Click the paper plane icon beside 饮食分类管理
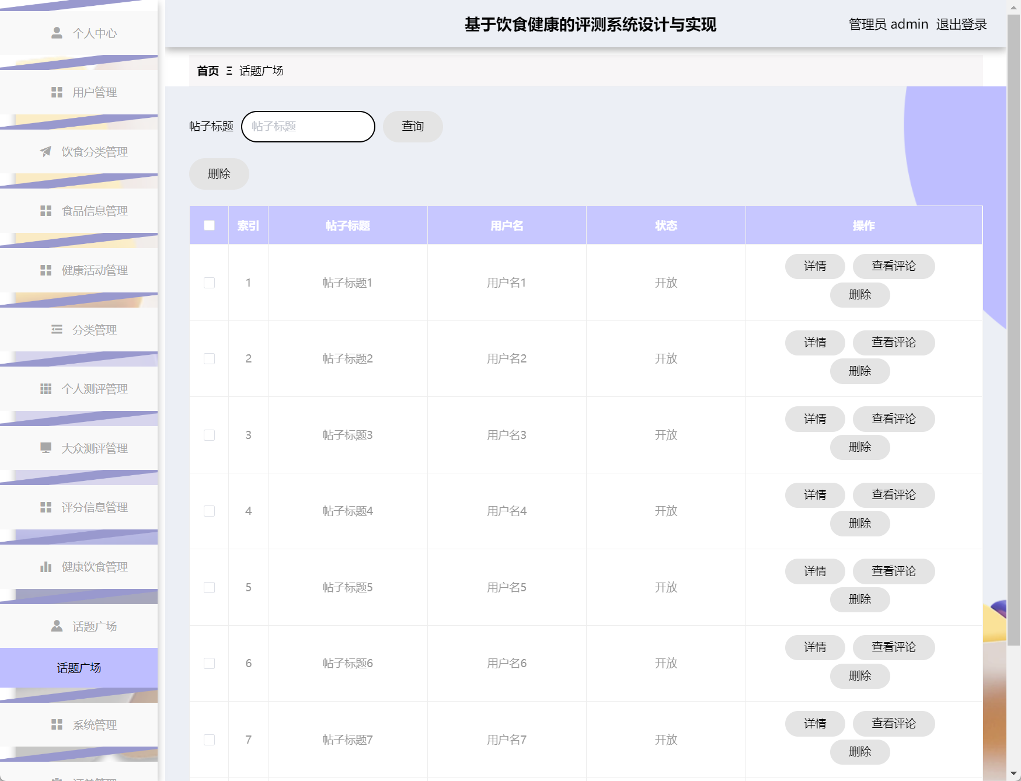The width and height of the screenshot is (1021, 781). [46, 152]
